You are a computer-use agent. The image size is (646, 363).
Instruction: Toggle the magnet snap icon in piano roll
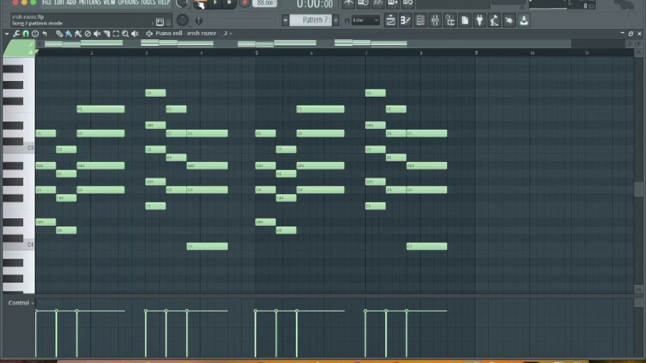pyautogui.click(x=25, y=34)
